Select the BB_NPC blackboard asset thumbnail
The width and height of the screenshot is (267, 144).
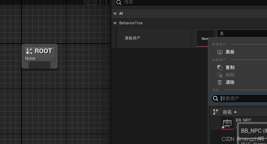(227, 124)
